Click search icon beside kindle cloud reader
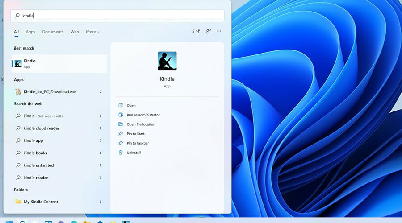Screen dimensions: 402x223 pos(18,128)
